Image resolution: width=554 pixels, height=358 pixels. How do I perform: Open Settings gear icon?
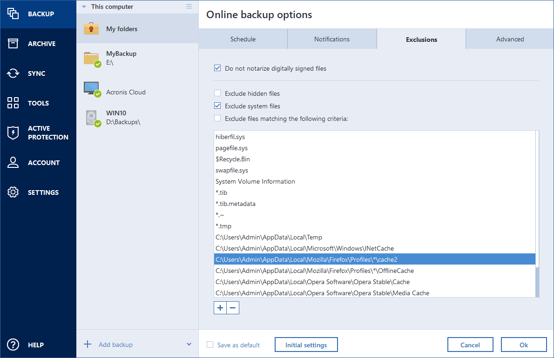(x=13, y=192)
